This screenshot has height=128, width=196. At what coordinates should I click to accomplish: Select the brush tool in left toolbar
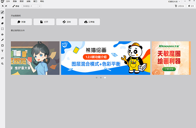point(2,12)
